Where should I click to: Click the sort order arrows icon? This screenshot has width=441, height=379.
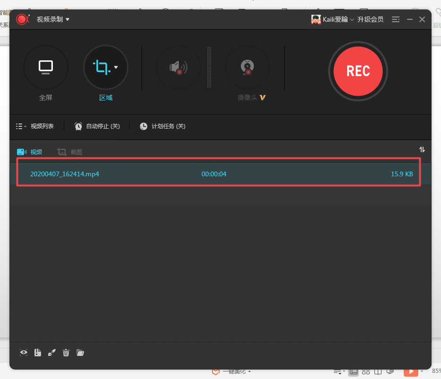[x=422, y=149]
